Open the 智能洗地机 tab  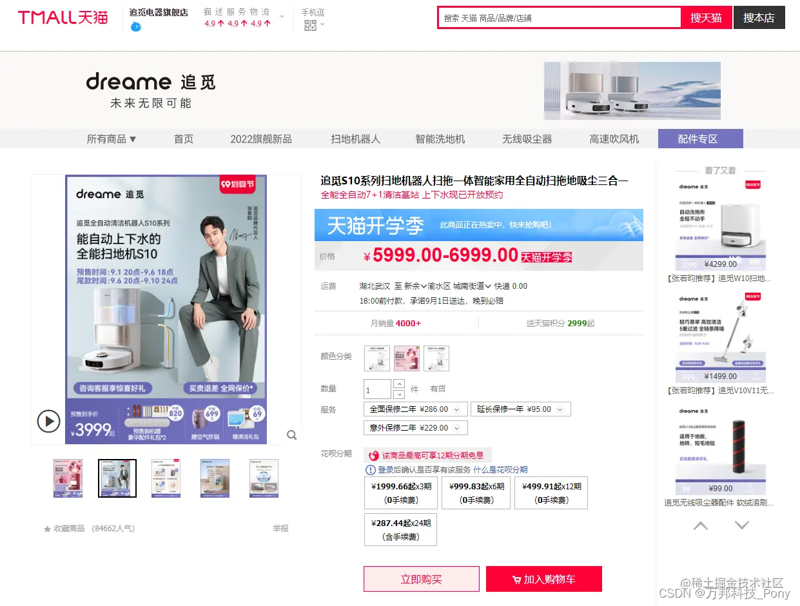coord(440,139)
